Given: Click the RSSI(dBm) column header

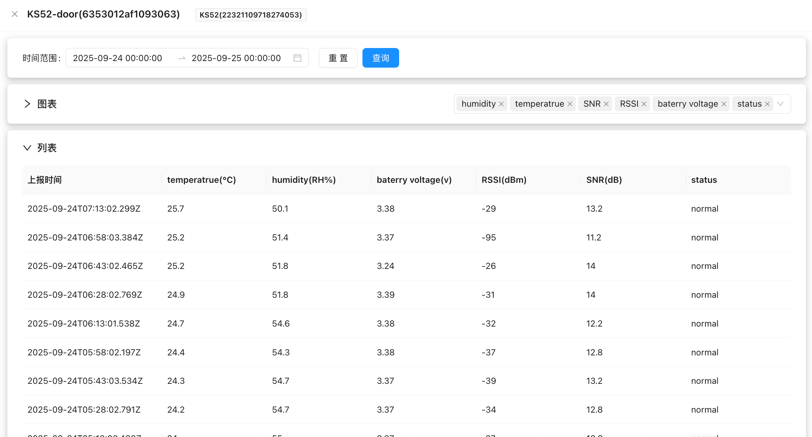Looking at the screenshot, I should pos(504,180).
